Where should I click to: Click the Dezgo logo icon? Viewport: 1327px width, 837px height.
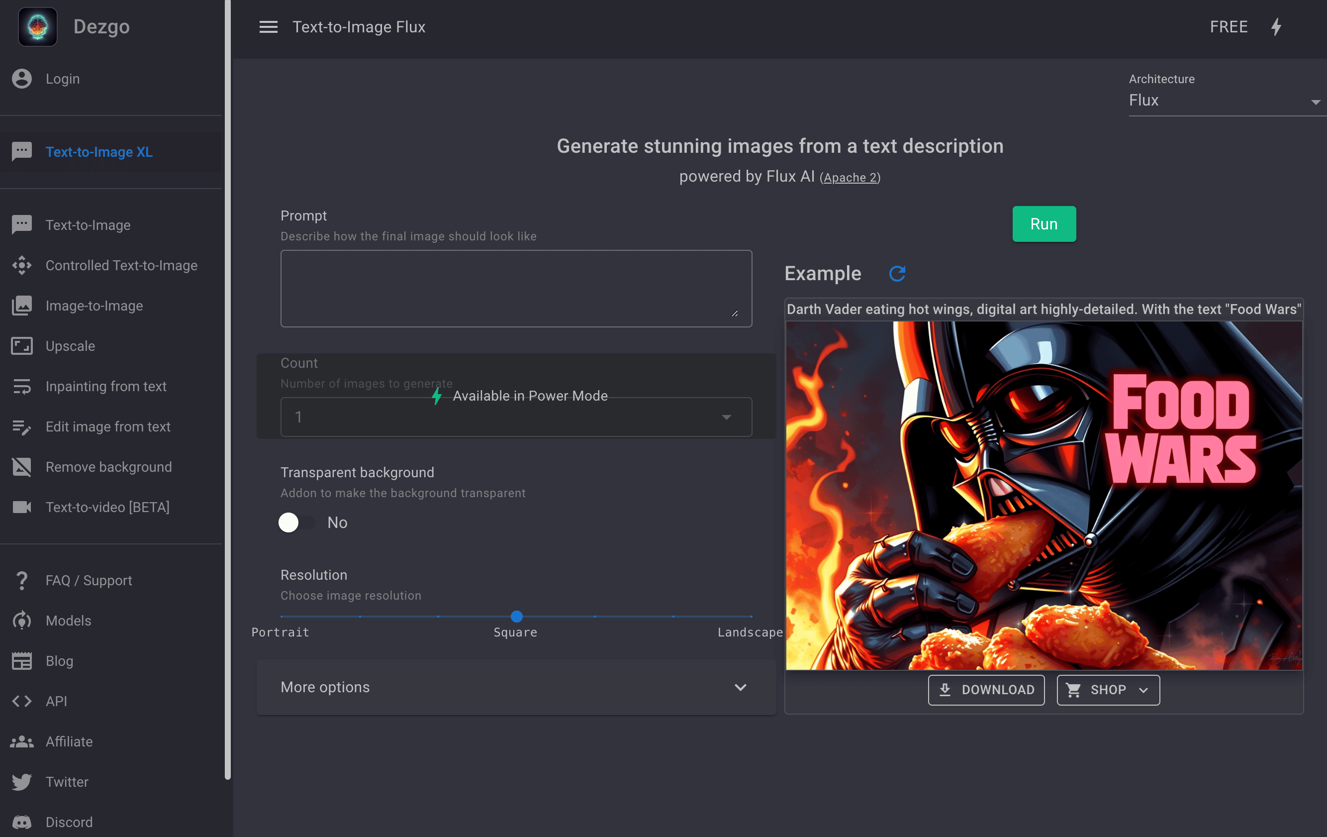[37, 26]
